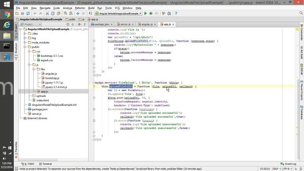This screenshot has width=304, height=171.
Task: Select index.html in project tree
Action: tap(41, 100)
